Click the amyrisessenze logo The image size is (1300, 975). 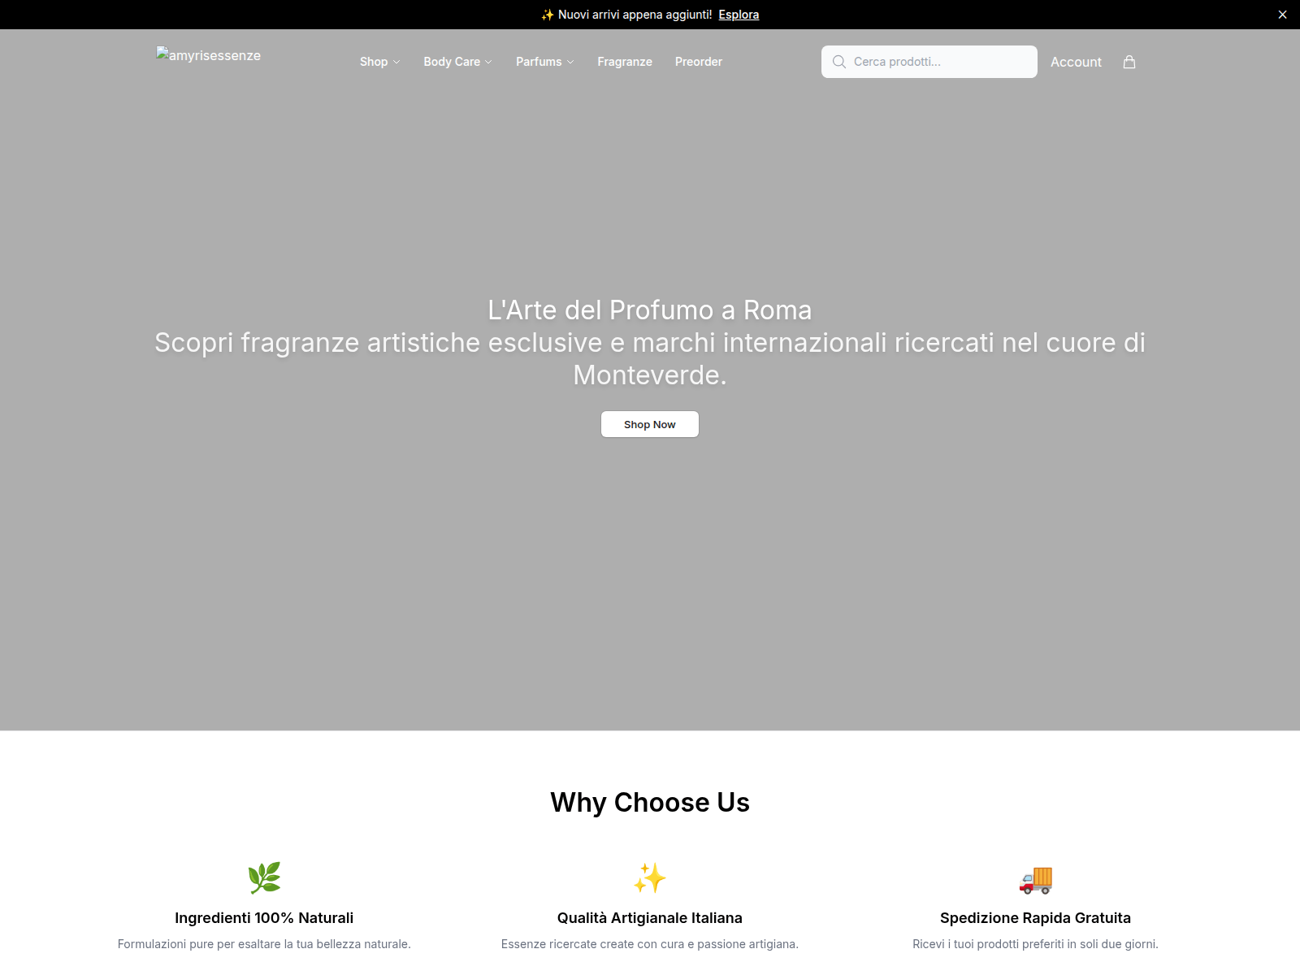209,55
